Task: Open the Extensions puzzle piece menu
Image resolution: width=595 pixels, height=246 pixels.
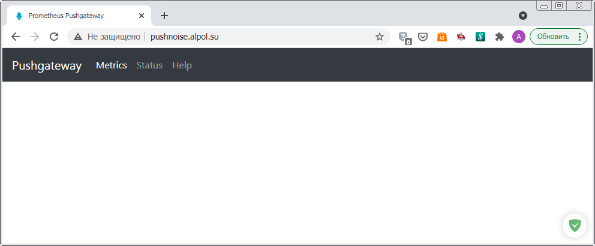Action: (x=499, y=37)
